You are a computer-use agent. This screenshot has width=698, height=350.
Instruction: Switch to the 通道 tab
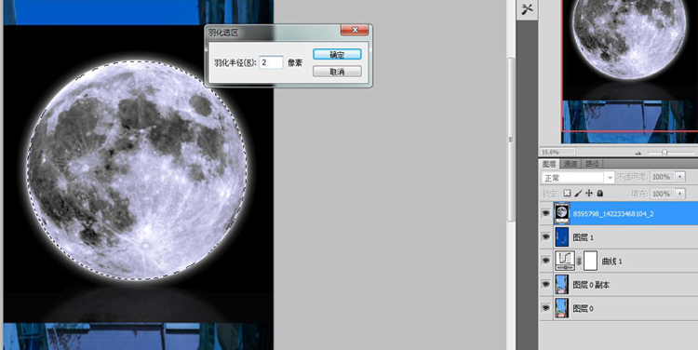(570, 164)
